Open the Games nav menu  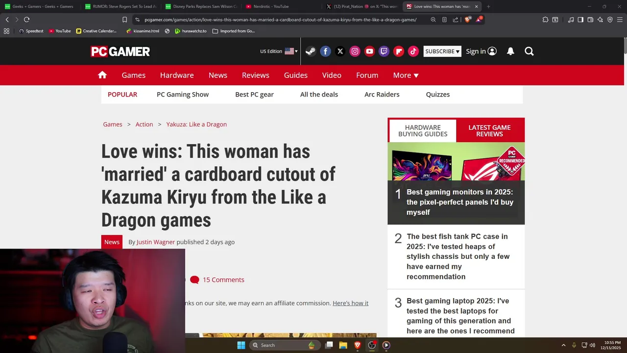[x=134, y=75]
